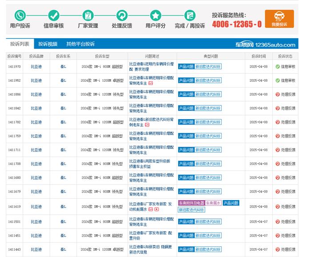This screenshot has height=257, width=311.
Task: Click the 投诉时间 column header
Action: pos(259,56)
